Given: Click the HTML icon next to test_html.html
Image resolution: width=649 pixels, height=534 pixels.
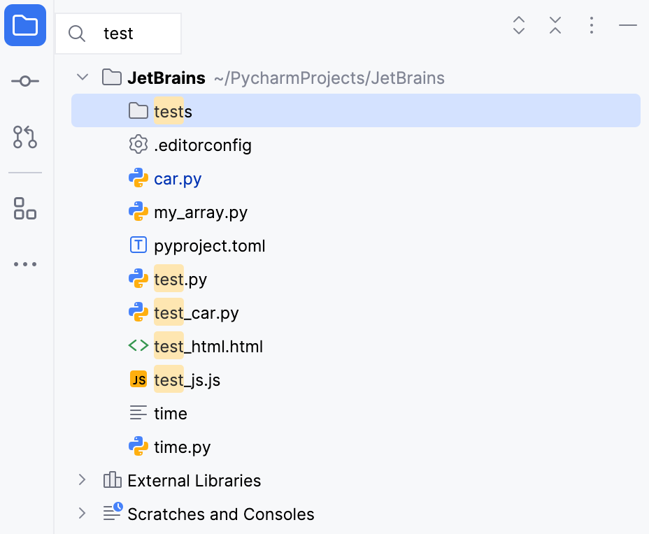Looking at the screenshot, I should (x=138, y=346).
